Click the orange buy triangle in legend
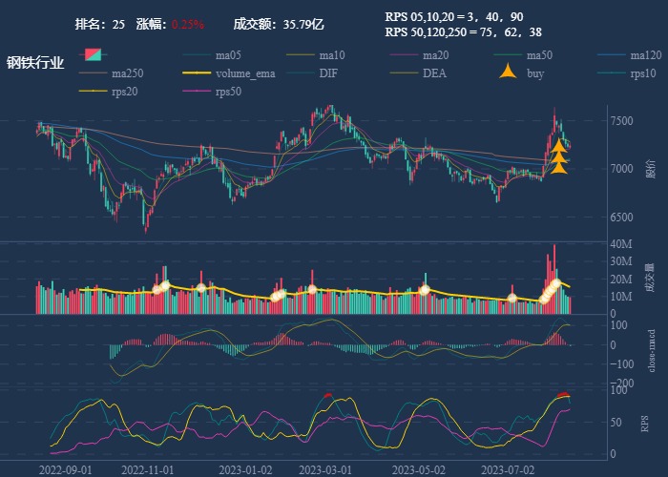668x477 pixels. click(x=510, y=73)
